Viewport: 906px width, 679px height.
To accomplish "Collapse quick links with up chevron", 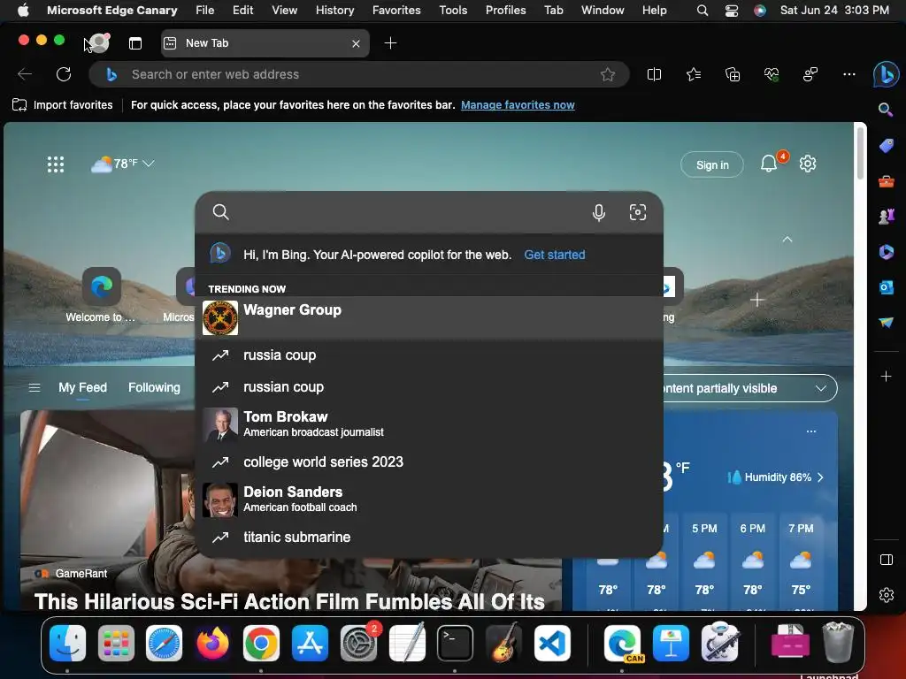I will (787, 239).
